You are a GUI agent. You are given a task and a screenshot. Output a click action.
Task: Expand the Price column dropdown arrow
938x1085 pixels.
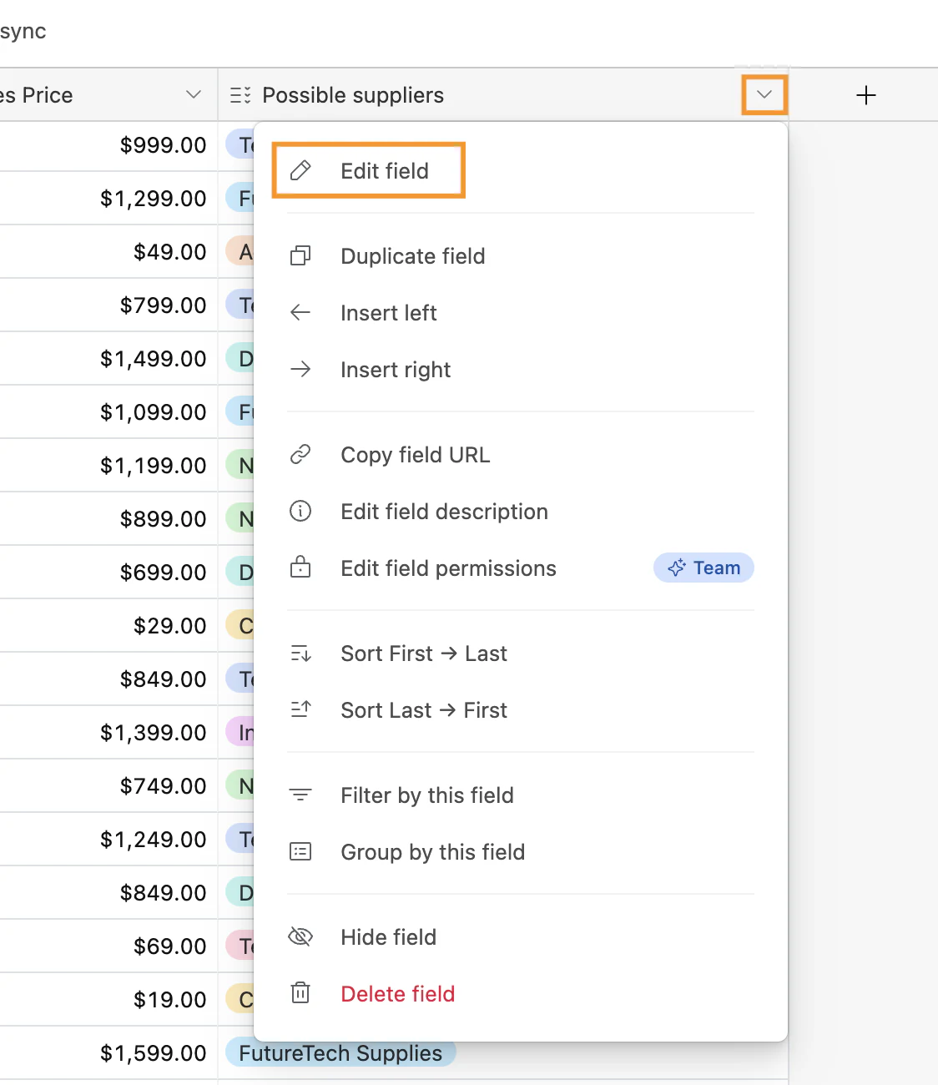pos(194,94)
